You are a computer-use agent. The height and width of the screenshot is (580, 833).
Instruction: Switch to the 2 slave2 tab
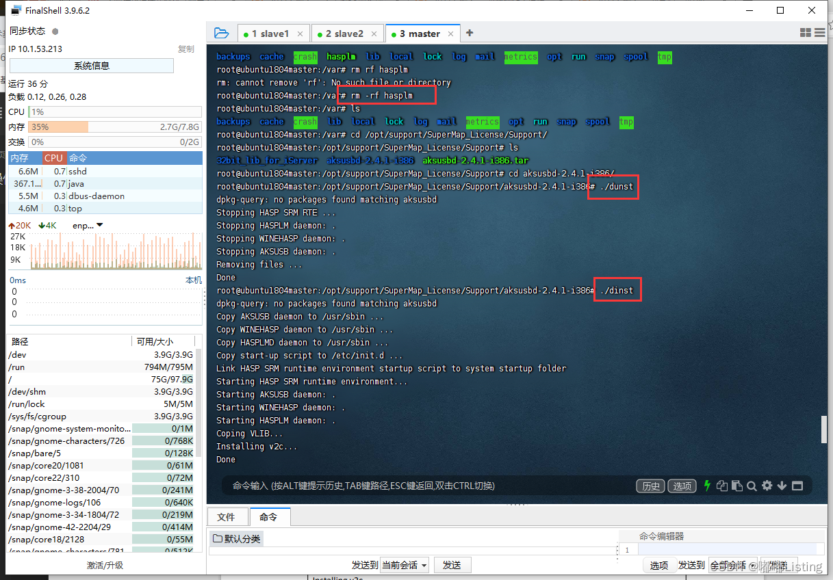(348, 34)
